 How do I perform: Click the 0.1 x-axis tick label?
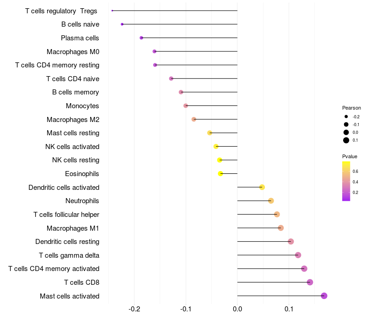point(289,309)
